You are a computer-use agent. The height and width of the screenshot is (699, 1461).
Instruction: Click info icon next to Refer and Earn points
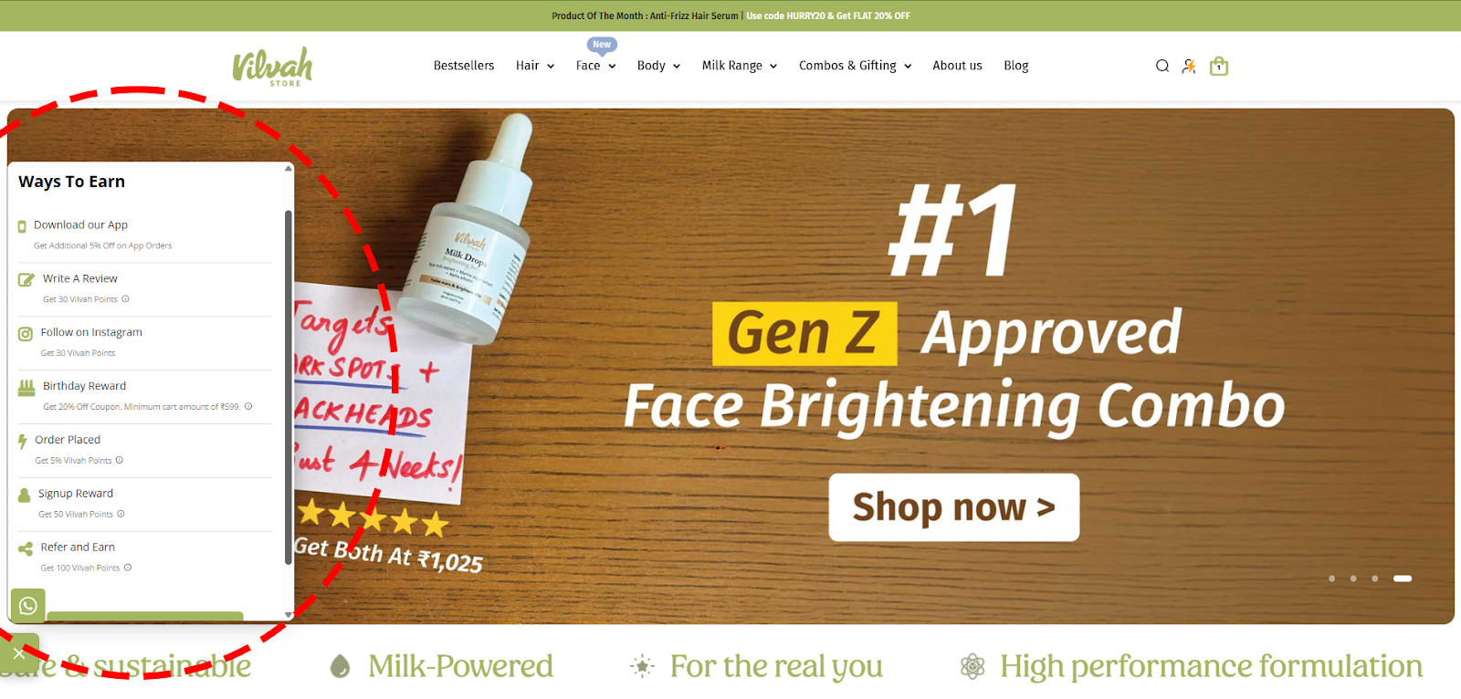coord(128,568)
